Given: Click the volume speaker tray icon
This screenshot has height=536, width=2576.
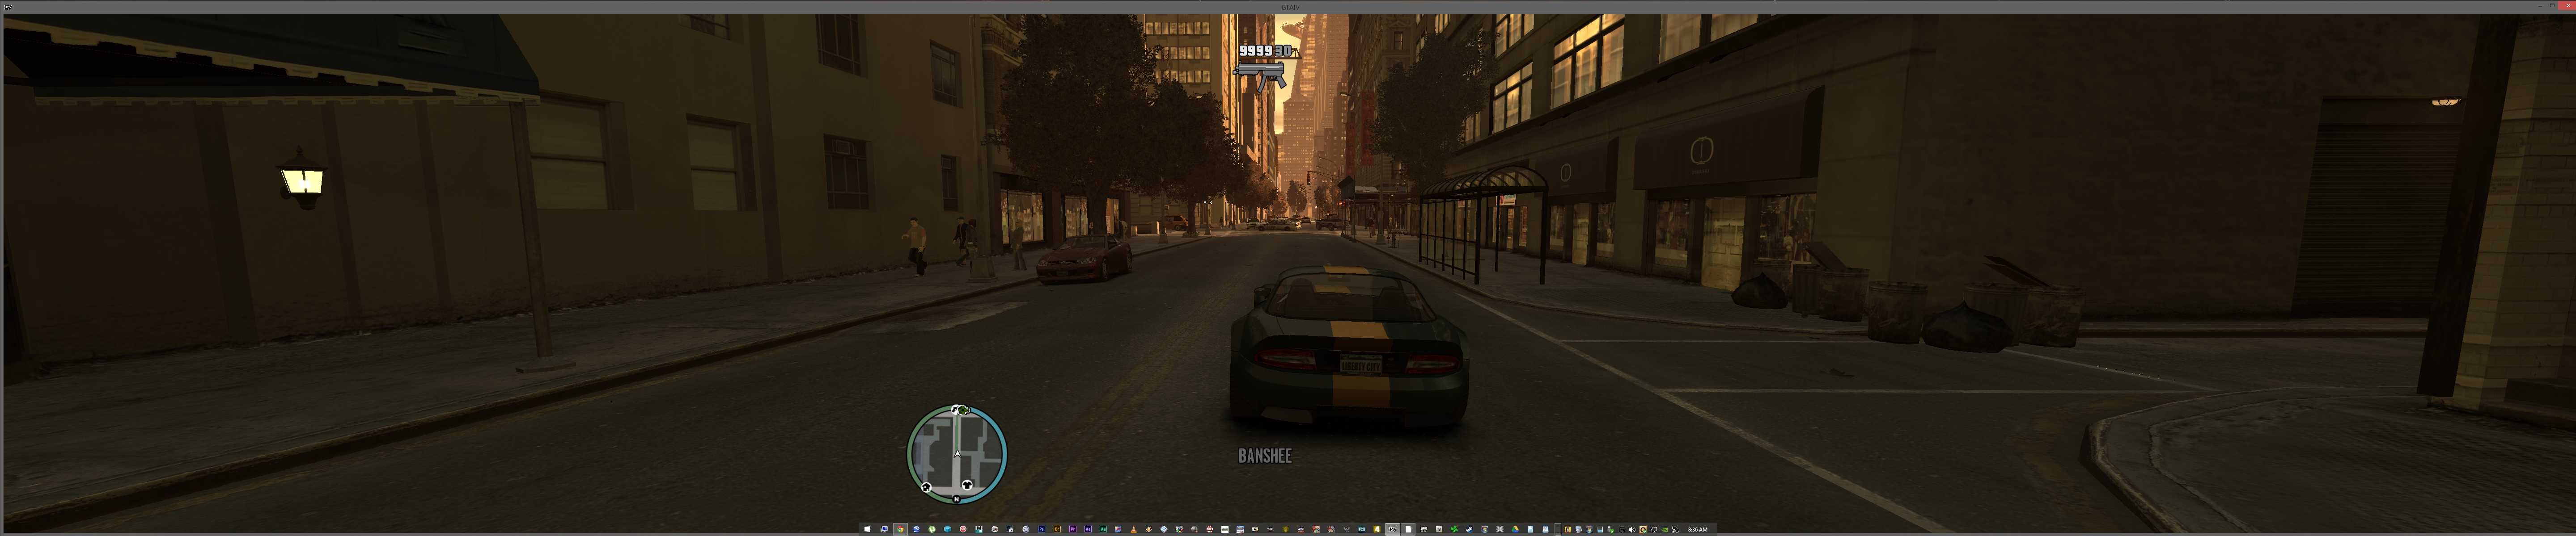Looking at the screenshot, I should coord(1633,530).
